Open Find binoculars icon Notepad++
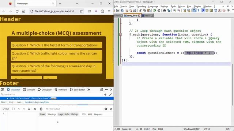This screenshot has width=234, height=131. (164, 11)
